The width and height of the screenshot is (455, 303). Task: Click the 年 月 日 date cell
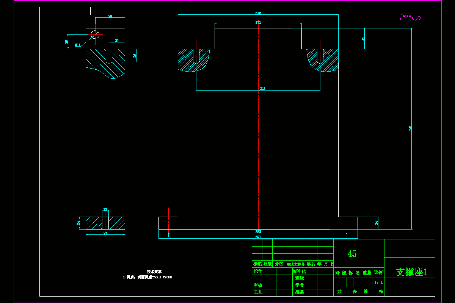(x=326, y=264)
